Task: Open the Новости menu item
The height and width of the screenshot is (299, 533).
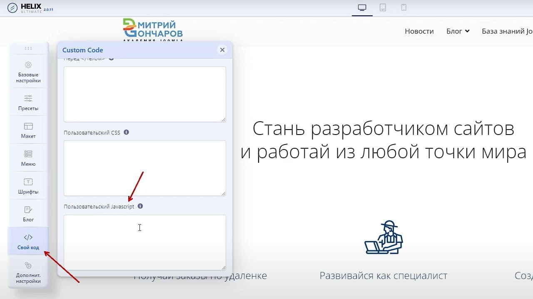Action: 419,31
